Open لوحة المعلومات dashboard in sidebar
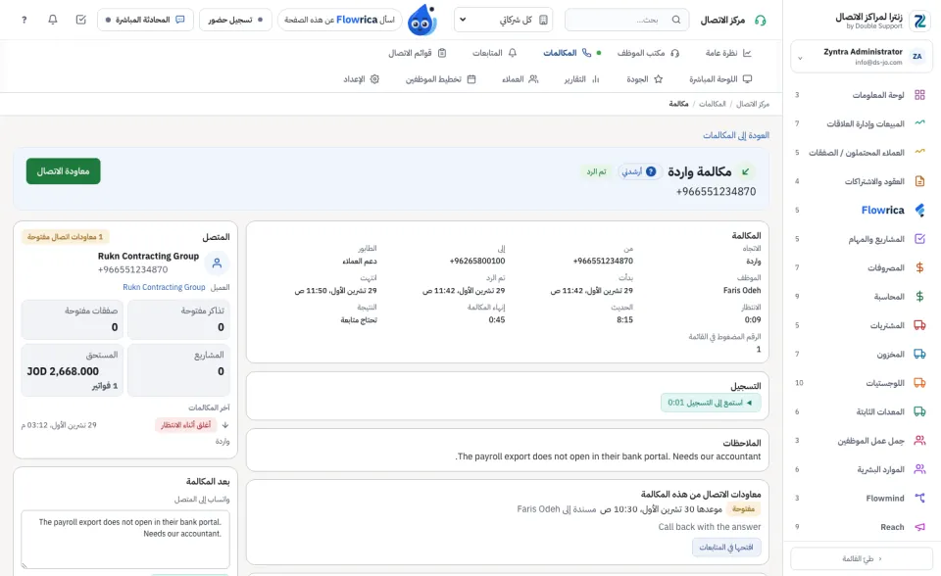This screenshot has width=941, height=576. (x=862, y=95)
